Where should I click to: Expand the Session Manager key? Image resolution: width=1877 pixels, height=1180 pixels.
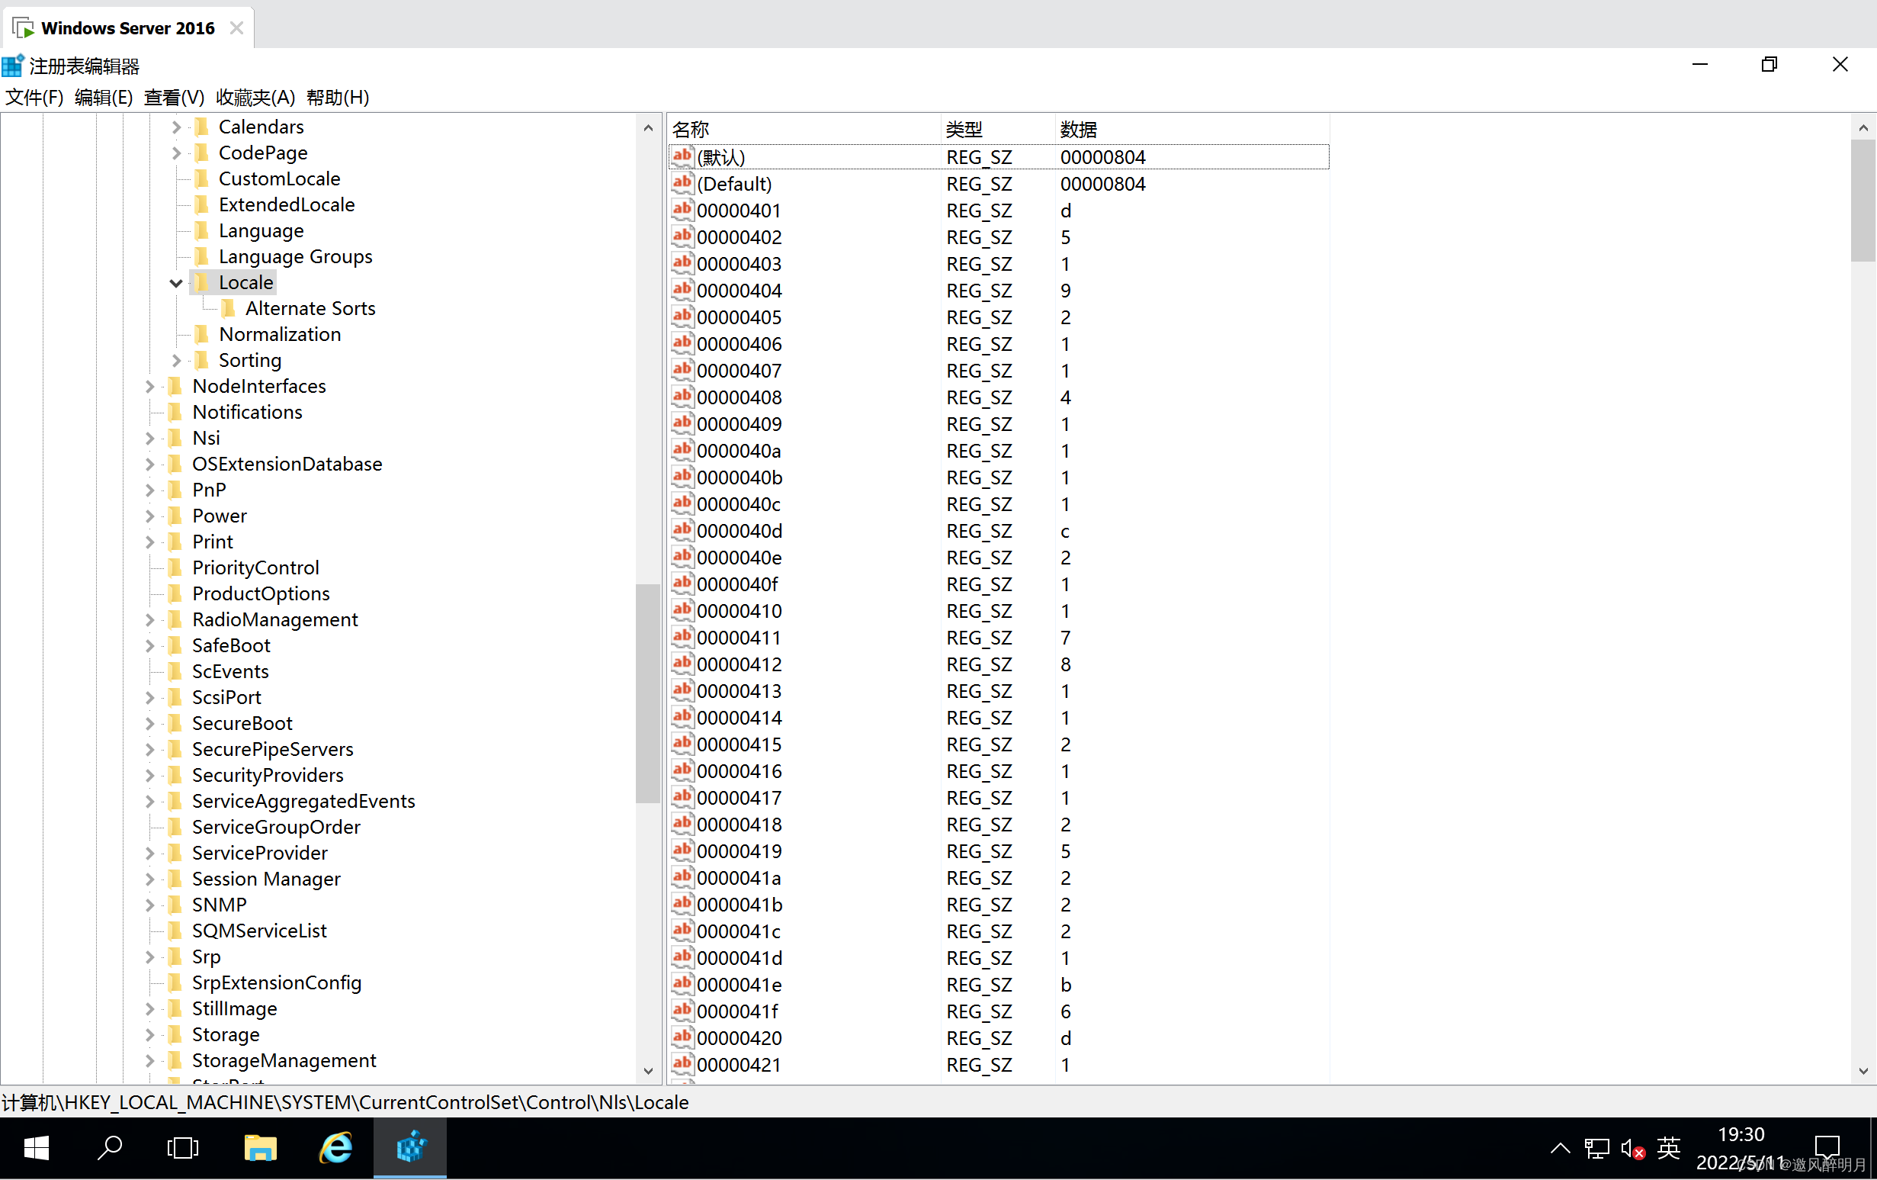(149, 879)
